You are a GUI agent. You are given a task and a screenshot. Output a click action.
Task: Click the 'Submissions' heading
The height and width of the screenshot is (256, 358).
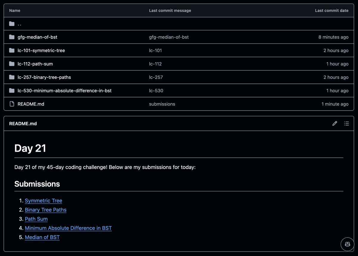(x=37, y=184)
